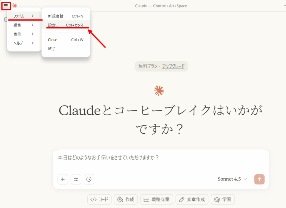Choose the 文章作成 suggestion chip
The image size is (286, 208).
point(192,199)
